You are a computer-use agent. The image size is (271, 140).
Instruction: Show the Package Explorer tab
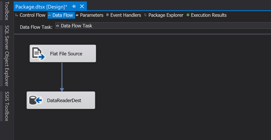click(x=166, y=15)
